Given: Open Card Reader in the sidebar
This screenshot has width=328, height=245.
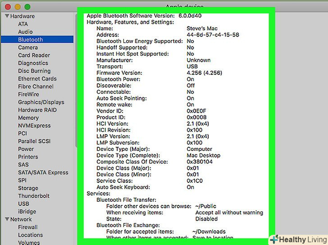Looking at the screenshot, I should 34,55.
